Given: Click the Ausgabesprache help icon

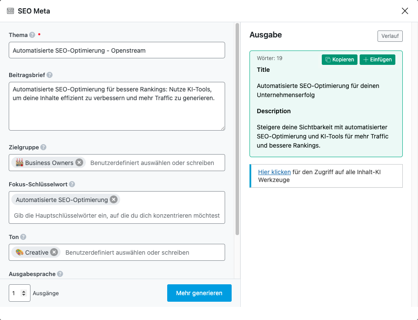Looking at the screenshot, I should pos(60,274).
